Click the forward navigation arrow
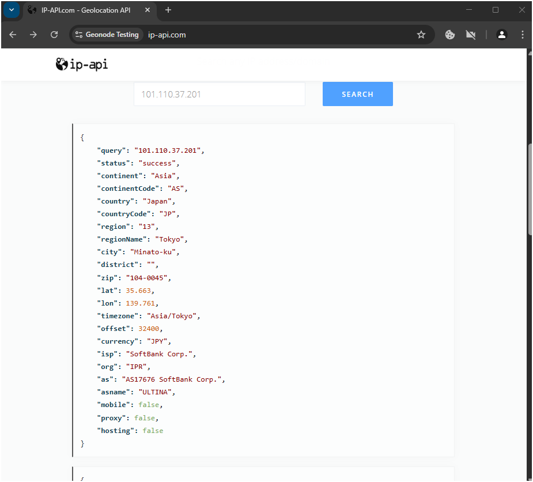The image size is (533, 482). [33, 35]
